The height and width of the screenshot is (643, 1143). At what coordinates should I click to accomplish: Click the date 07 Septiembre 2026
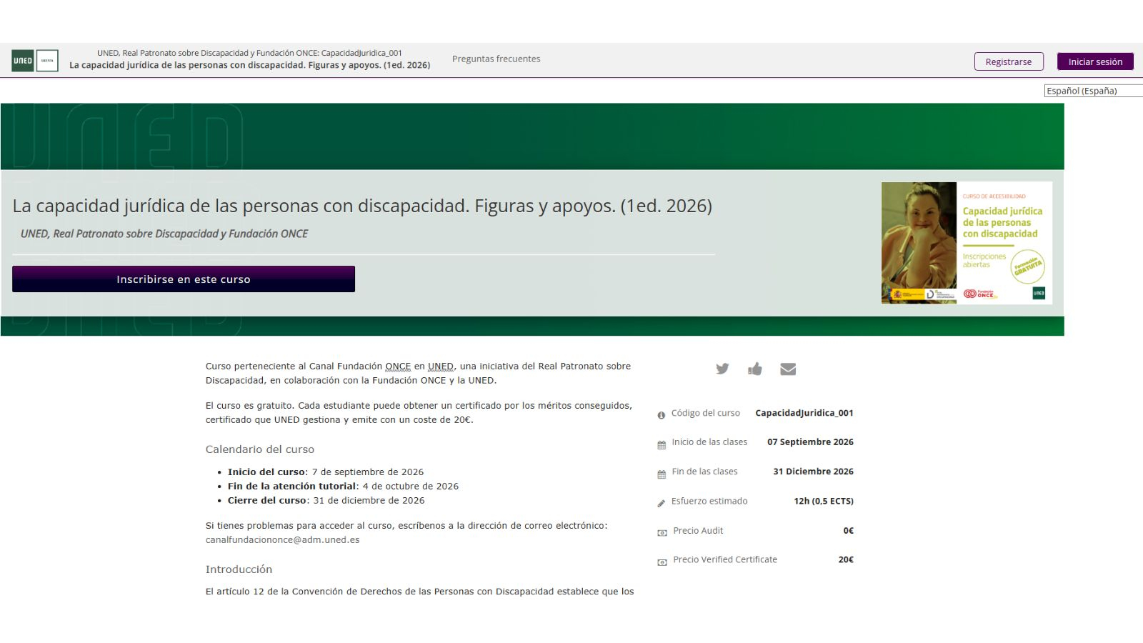(810, 442)
